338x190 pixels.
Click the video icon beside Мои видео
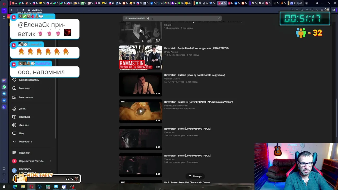coord(14,88)
